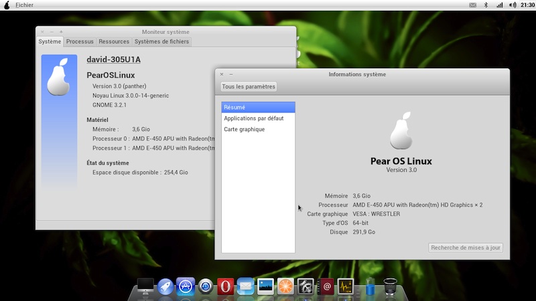Click Recherche de mises à jour button

(465, 247)
